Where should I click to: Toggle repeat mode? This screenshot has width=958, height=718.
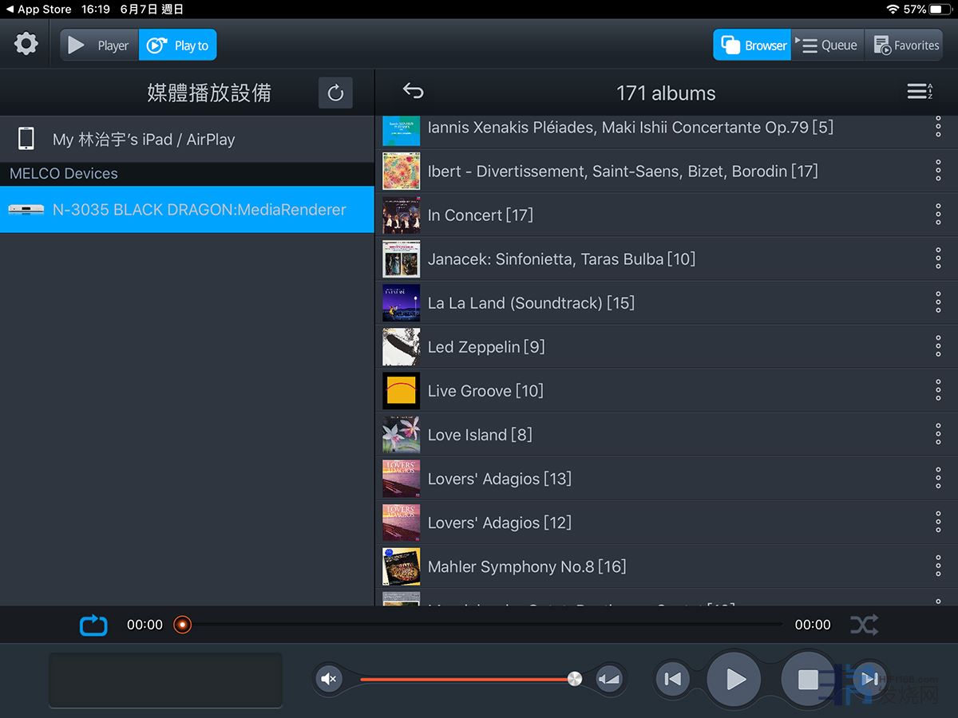point(93,625)
